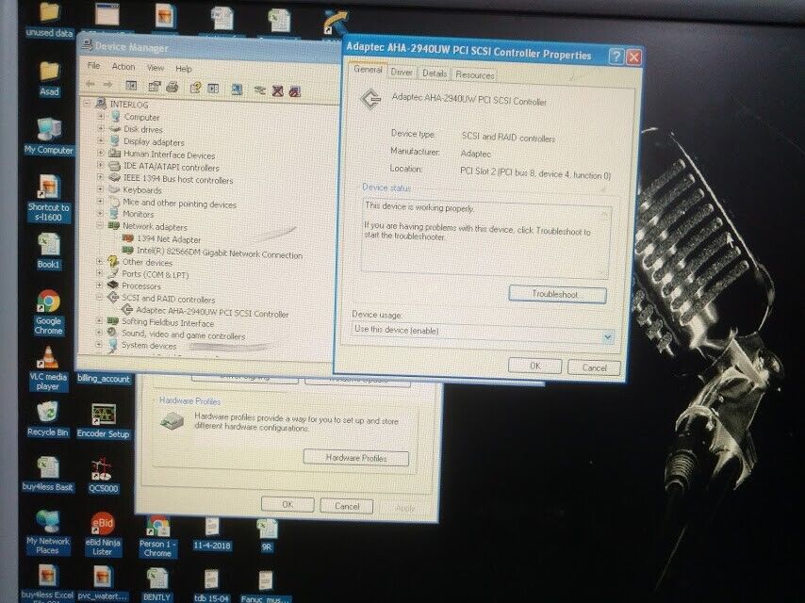Viewport: 805px width, 603px height.
Task: Select the Recycle Bin icon
Action: (48, 418)
